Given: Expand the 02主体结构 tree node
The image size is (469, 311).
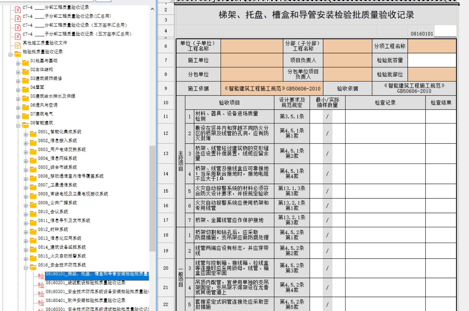Looking at the screenshot, I should pos(18,72).
